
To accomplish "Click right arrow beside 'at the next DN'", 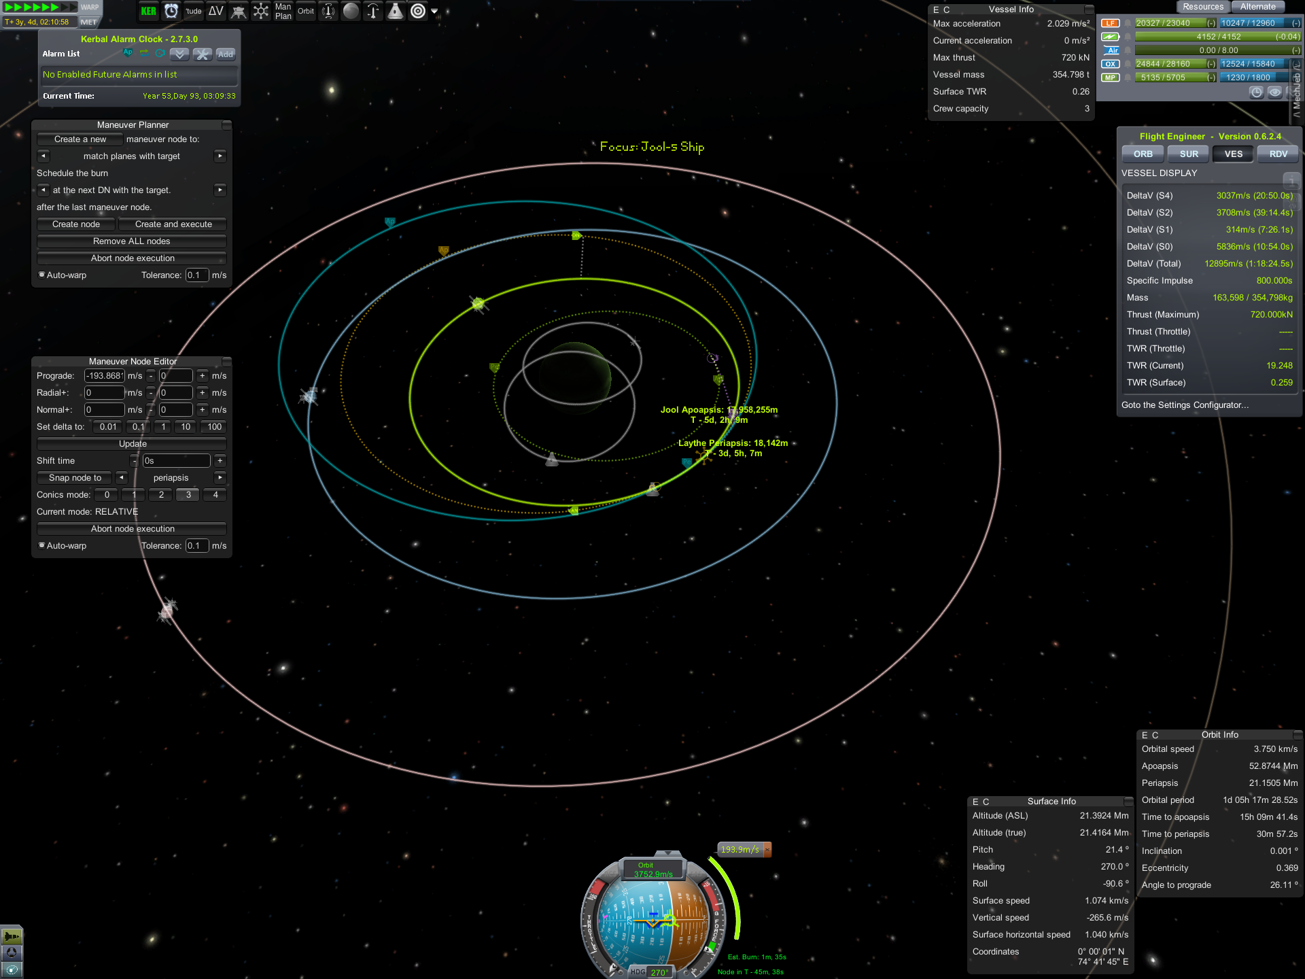I will 220,190.
